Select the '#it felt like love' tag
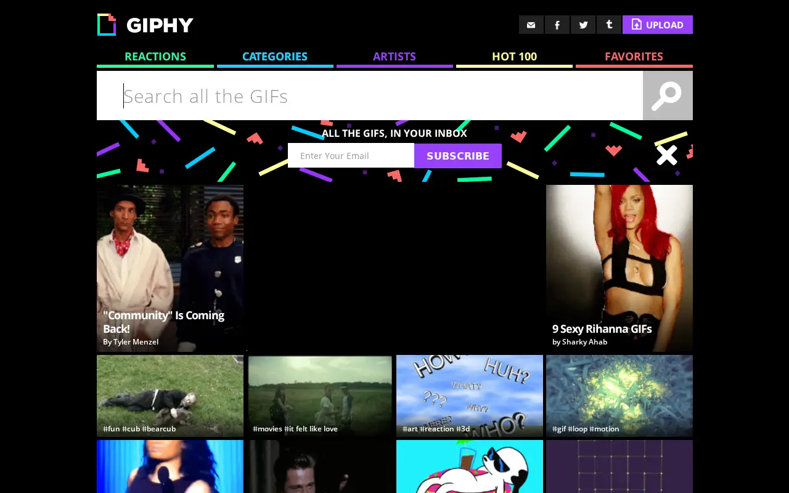Viewport: 789px width, 493px height. click(x=311, y=429)
